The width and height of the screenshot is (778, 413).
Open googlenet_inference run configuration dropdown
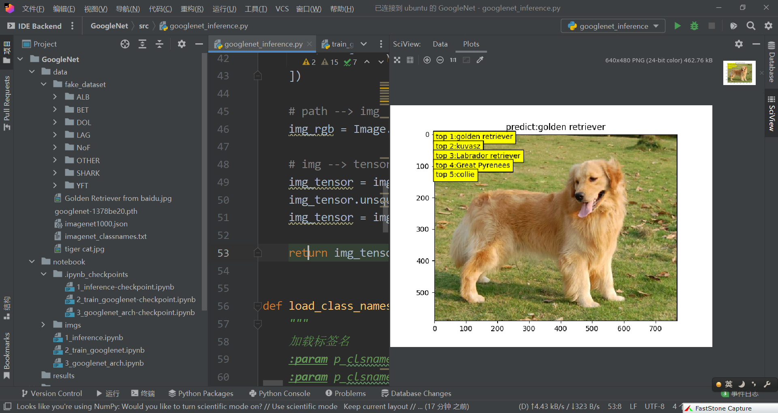tap(613, 26)
